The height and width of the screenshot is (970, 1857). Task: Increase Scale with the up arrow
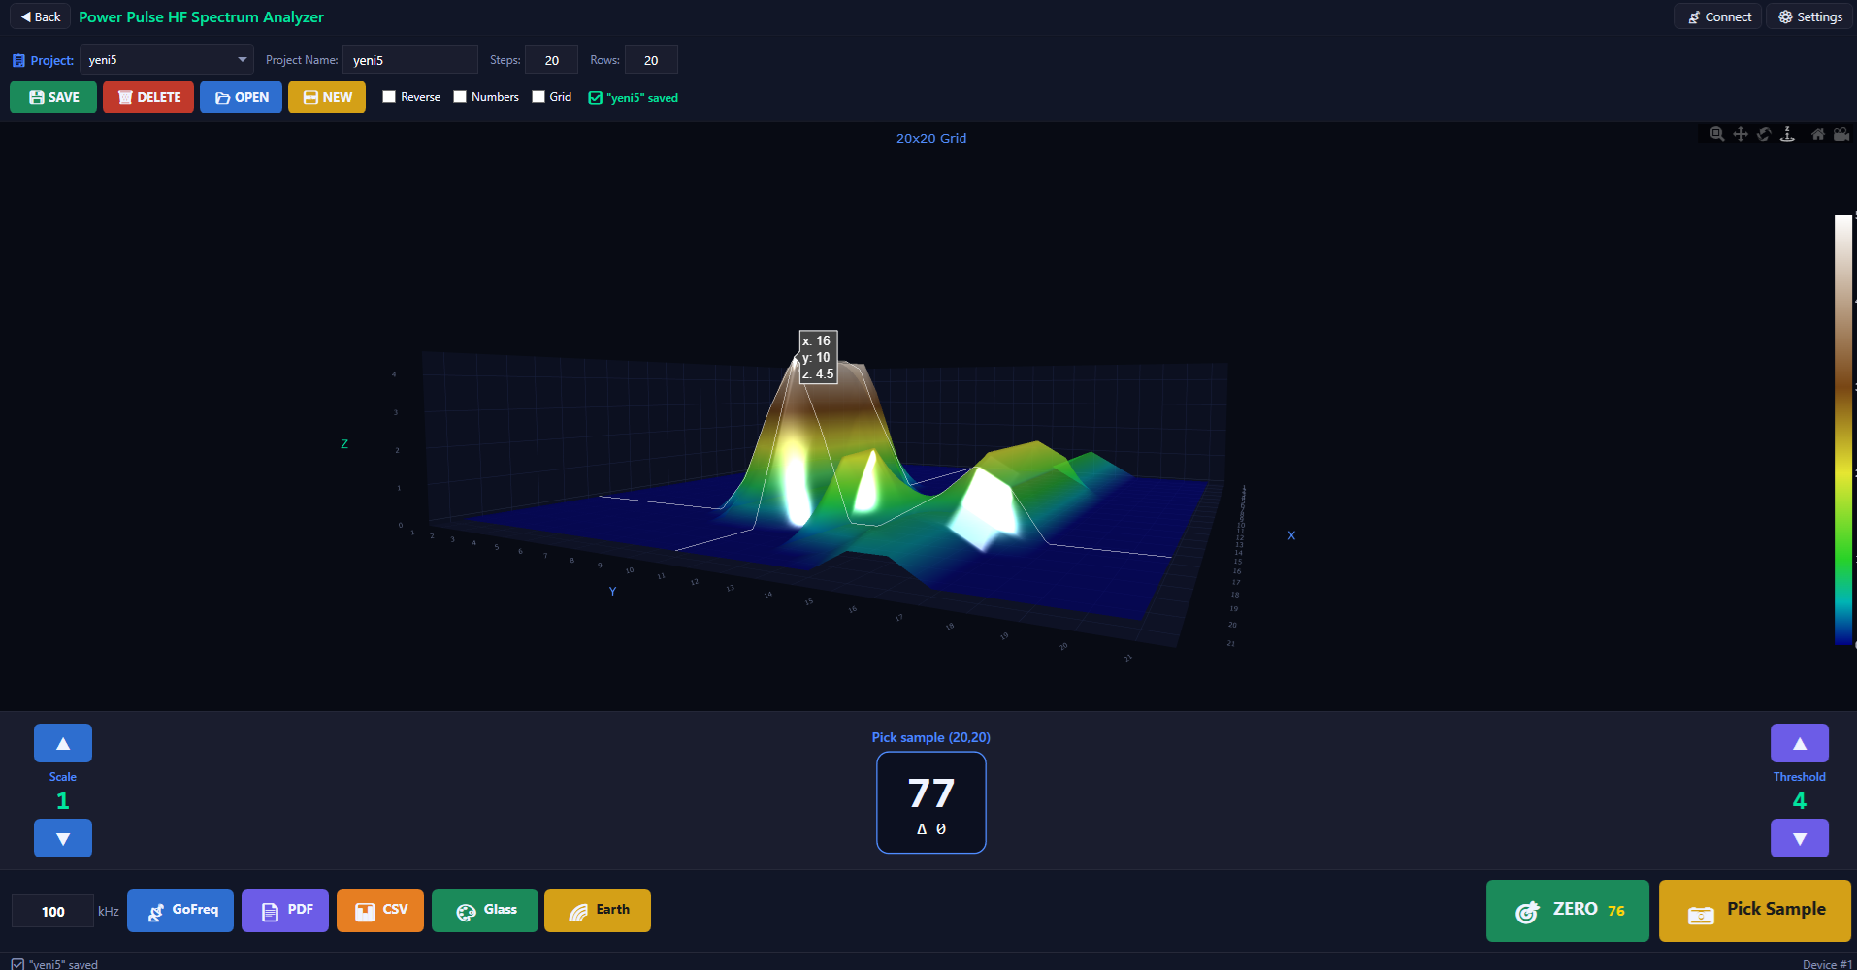(63, 743)
